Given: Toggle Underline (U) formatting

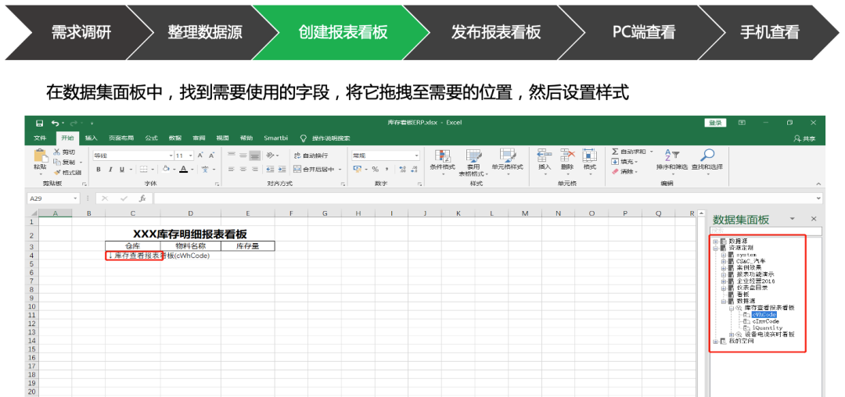Looking at the screenshot, I should pyautogui.click(x=122, y=169).
